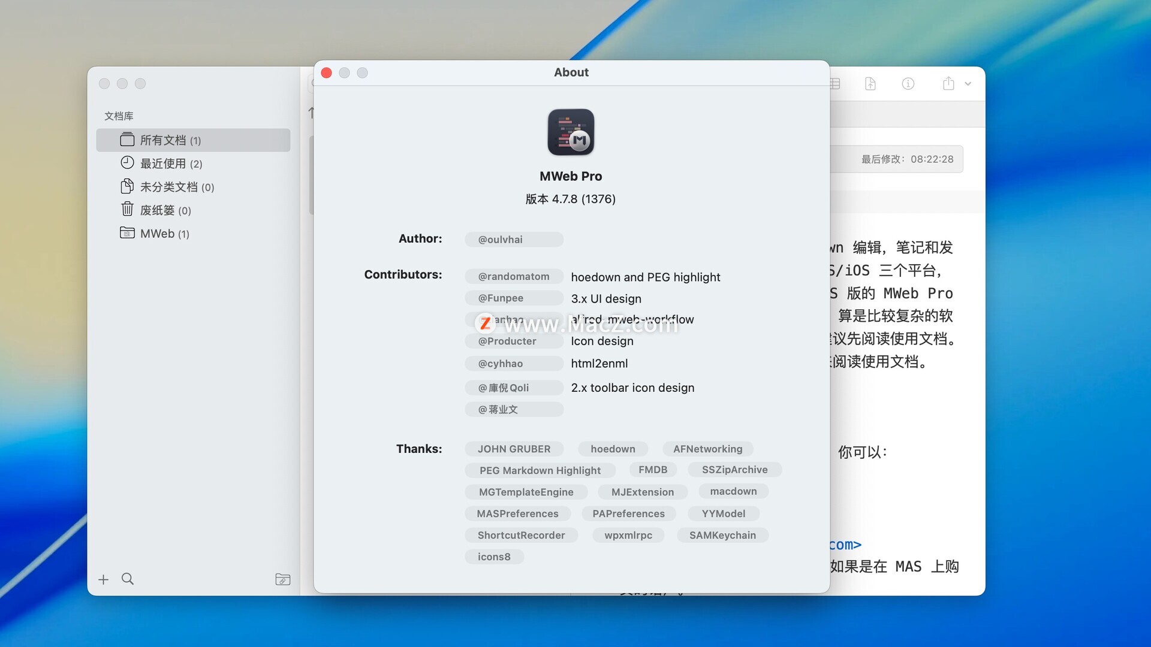Open the document info icon
1151x647 pixels.
[908, 84]
